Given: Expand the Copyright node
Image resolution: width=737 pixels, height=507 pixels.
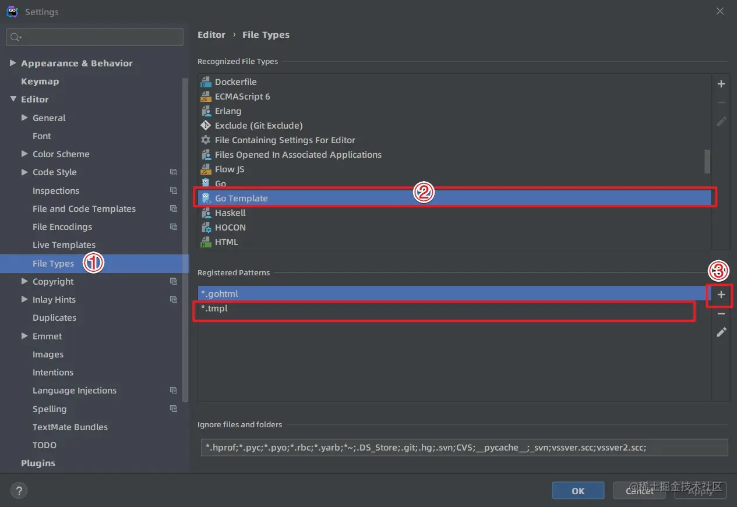Looking at the screenshot, I should 24,281.
